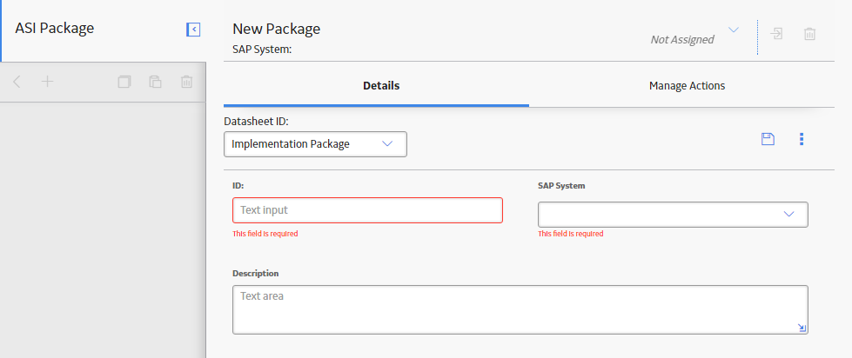Open the SAP System dropdown field

[x=673, y=215]
